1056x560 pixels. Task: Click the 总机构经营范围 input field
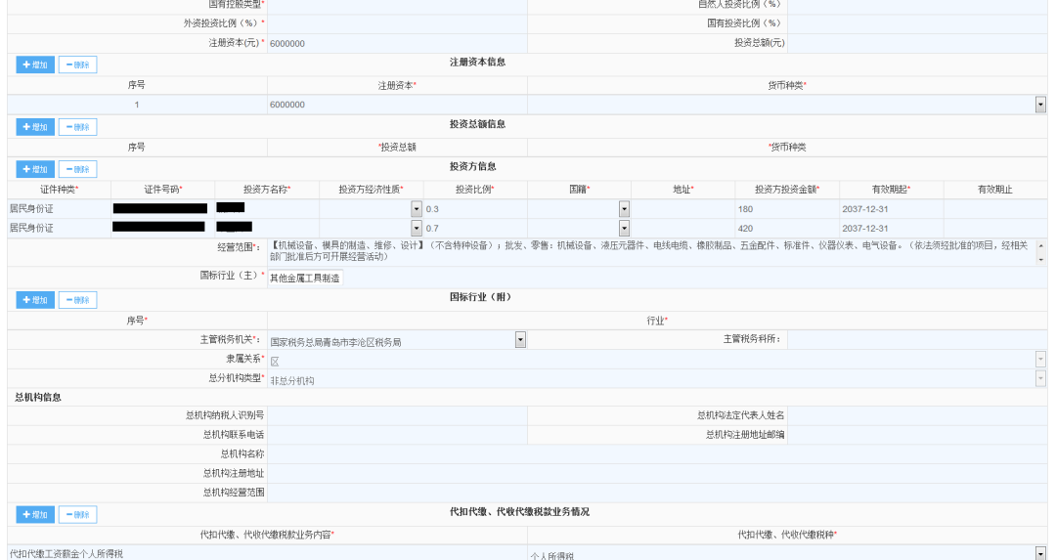657,493
